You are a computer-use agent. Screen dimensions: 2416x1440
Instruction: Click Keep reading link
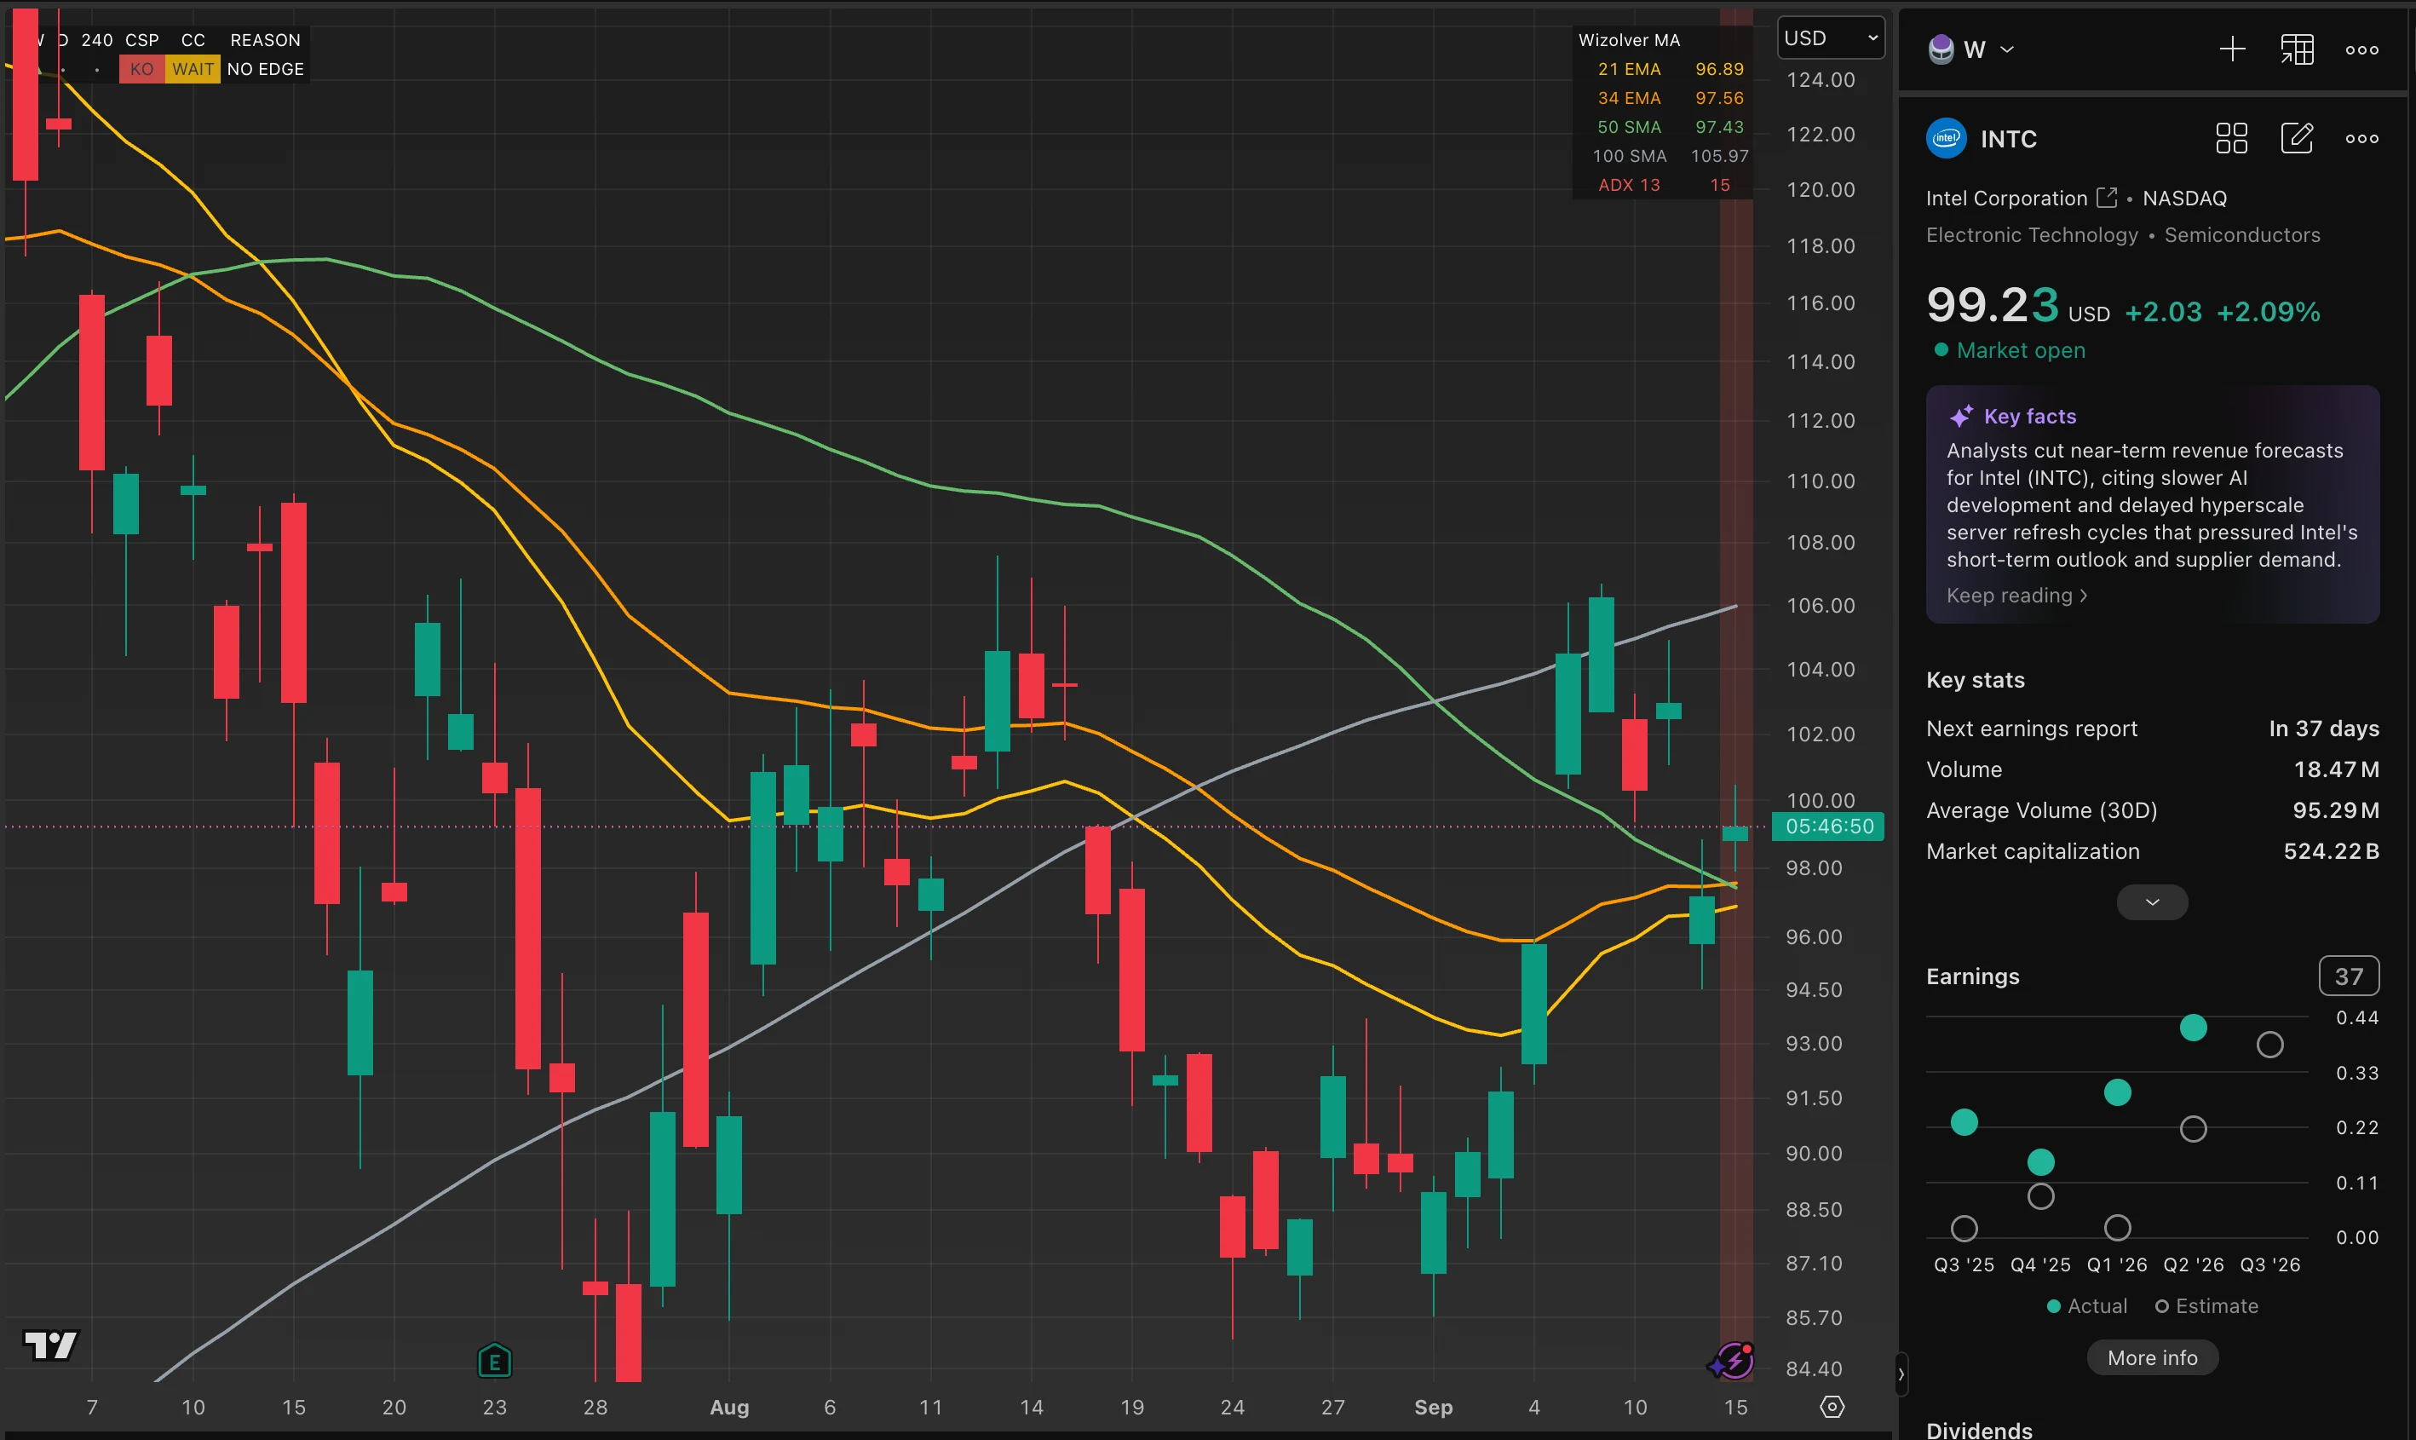pos(2016,596)
